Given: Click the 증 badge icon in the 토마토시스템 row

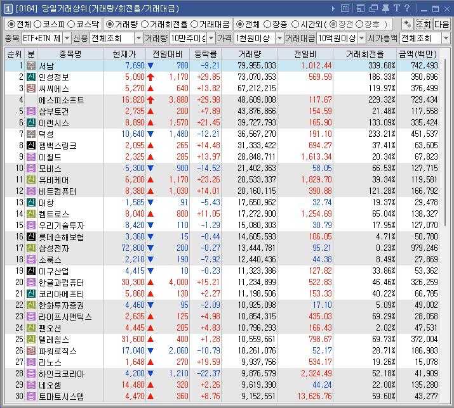Looking at the screenshot, I should click(31, 397).
